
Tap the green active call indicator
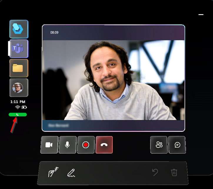18,115
